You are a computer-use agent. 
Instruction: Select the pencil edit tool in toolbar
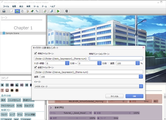[12, 11]
